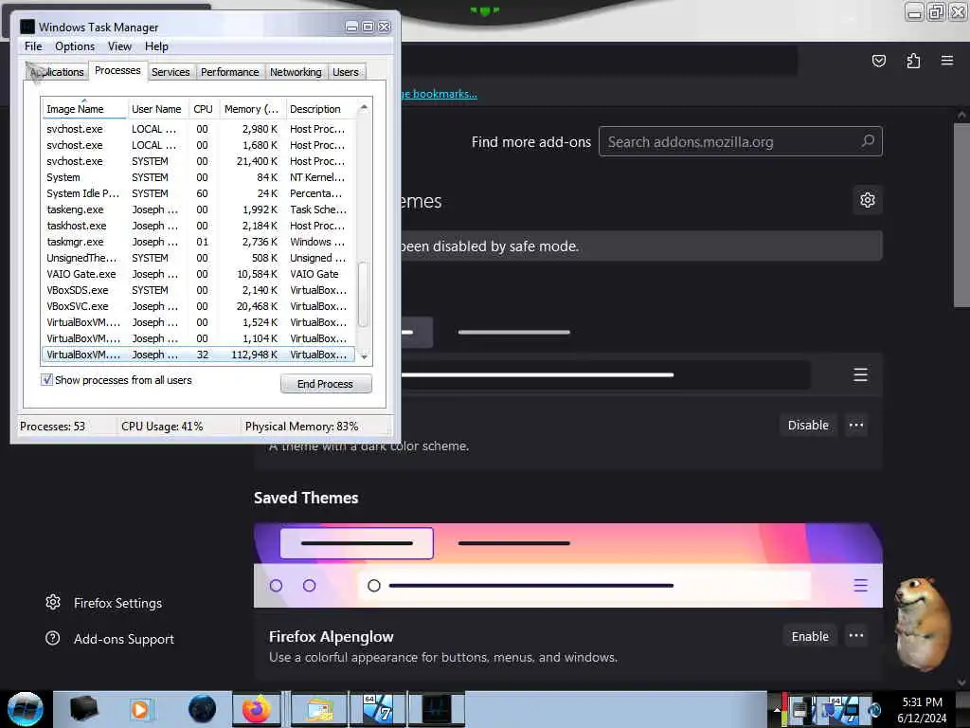
Task: Select the VBoxSVC.exe process row
Action: click(198, 306)
